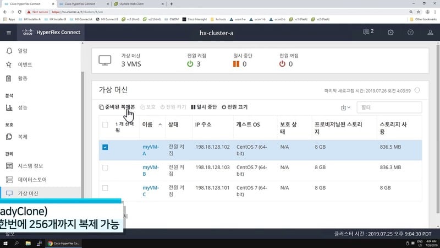This screenshot has height=248, width=440.
Task: Uncheck the myVM-A row checkbox
Action: [105, 147]
